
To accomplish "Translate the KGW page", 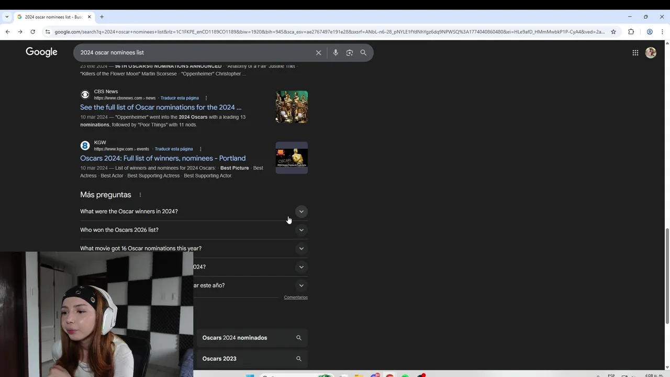I will 174,149.
